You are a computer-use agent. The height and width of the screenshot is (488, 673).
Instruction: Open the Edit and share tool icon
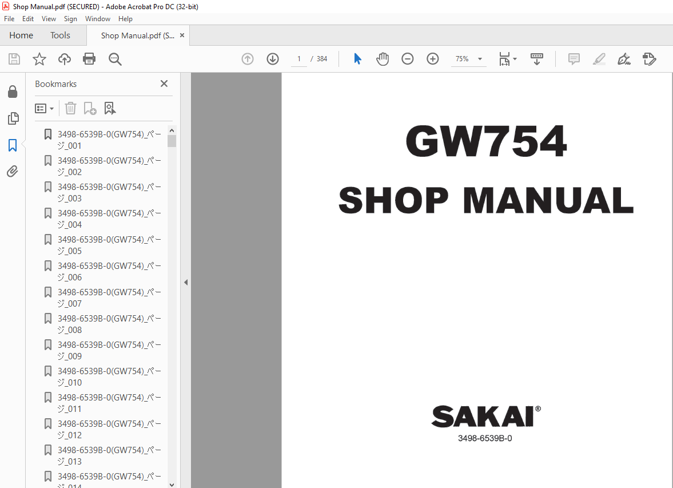click(650, 59)
